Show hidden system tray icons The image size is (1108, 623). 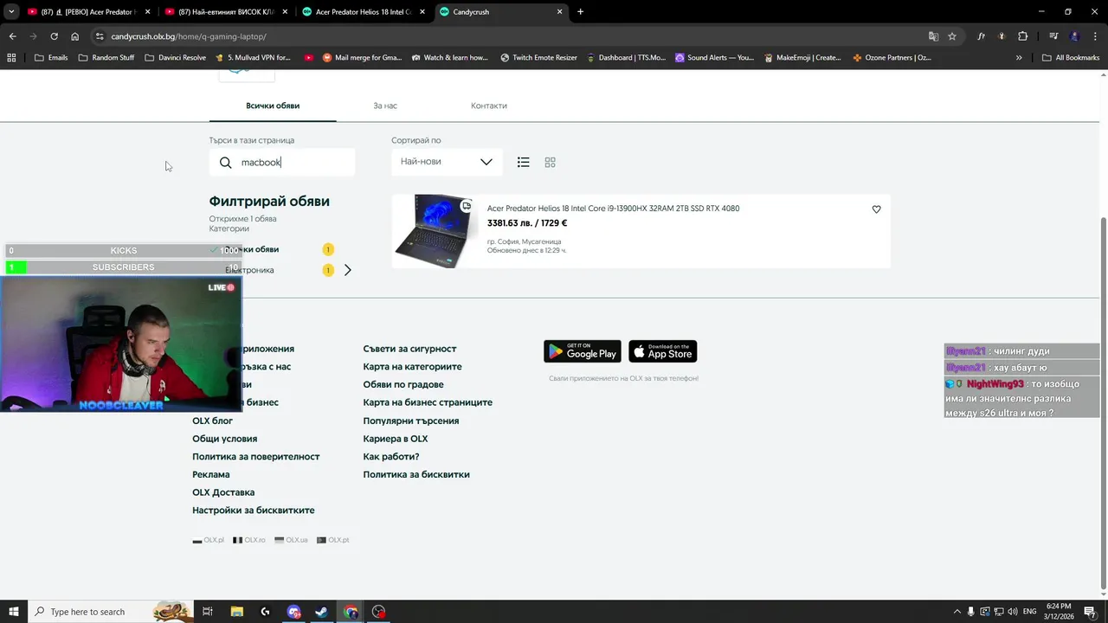[956, 612]
